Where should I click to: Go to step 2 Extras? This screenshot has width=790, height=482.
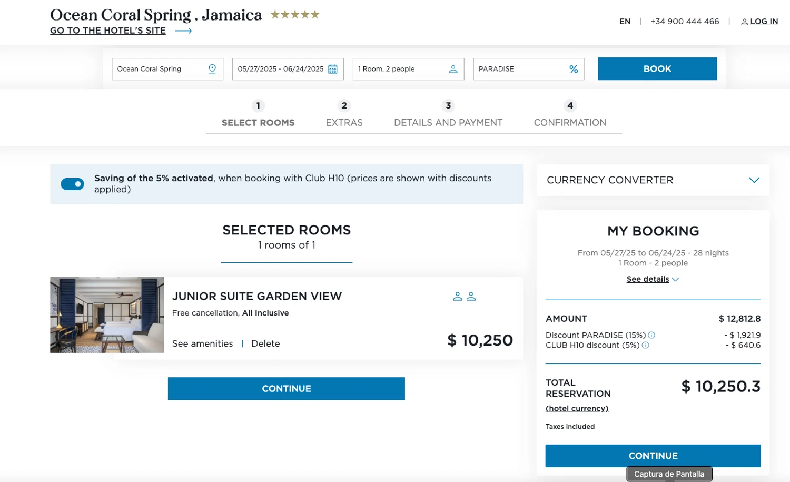coord(344,114)
